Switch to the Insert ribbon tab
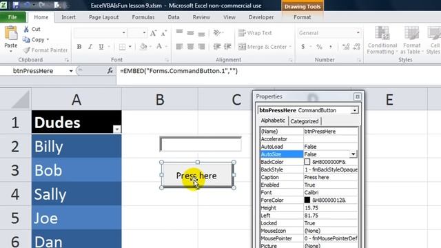441x248 pixels. [x=68, y=17]
